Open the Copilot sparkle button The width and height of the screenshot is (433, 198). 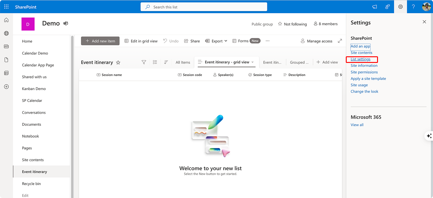(429, 136)
